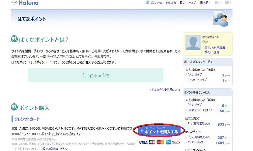The height and width of the screenshot is (151, 253).
Task: Open ヘルプ help in the header
Action: pyautogui.click(x=192, y=3)
